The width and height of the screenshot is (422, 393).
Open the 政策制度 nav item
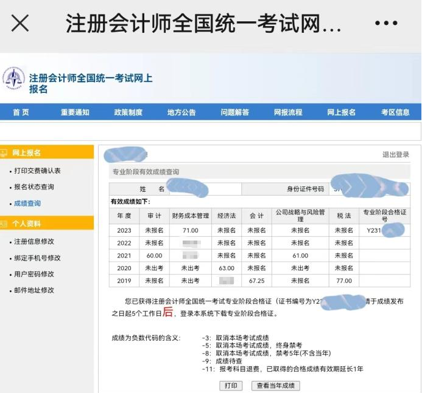[x=128, y=112]
